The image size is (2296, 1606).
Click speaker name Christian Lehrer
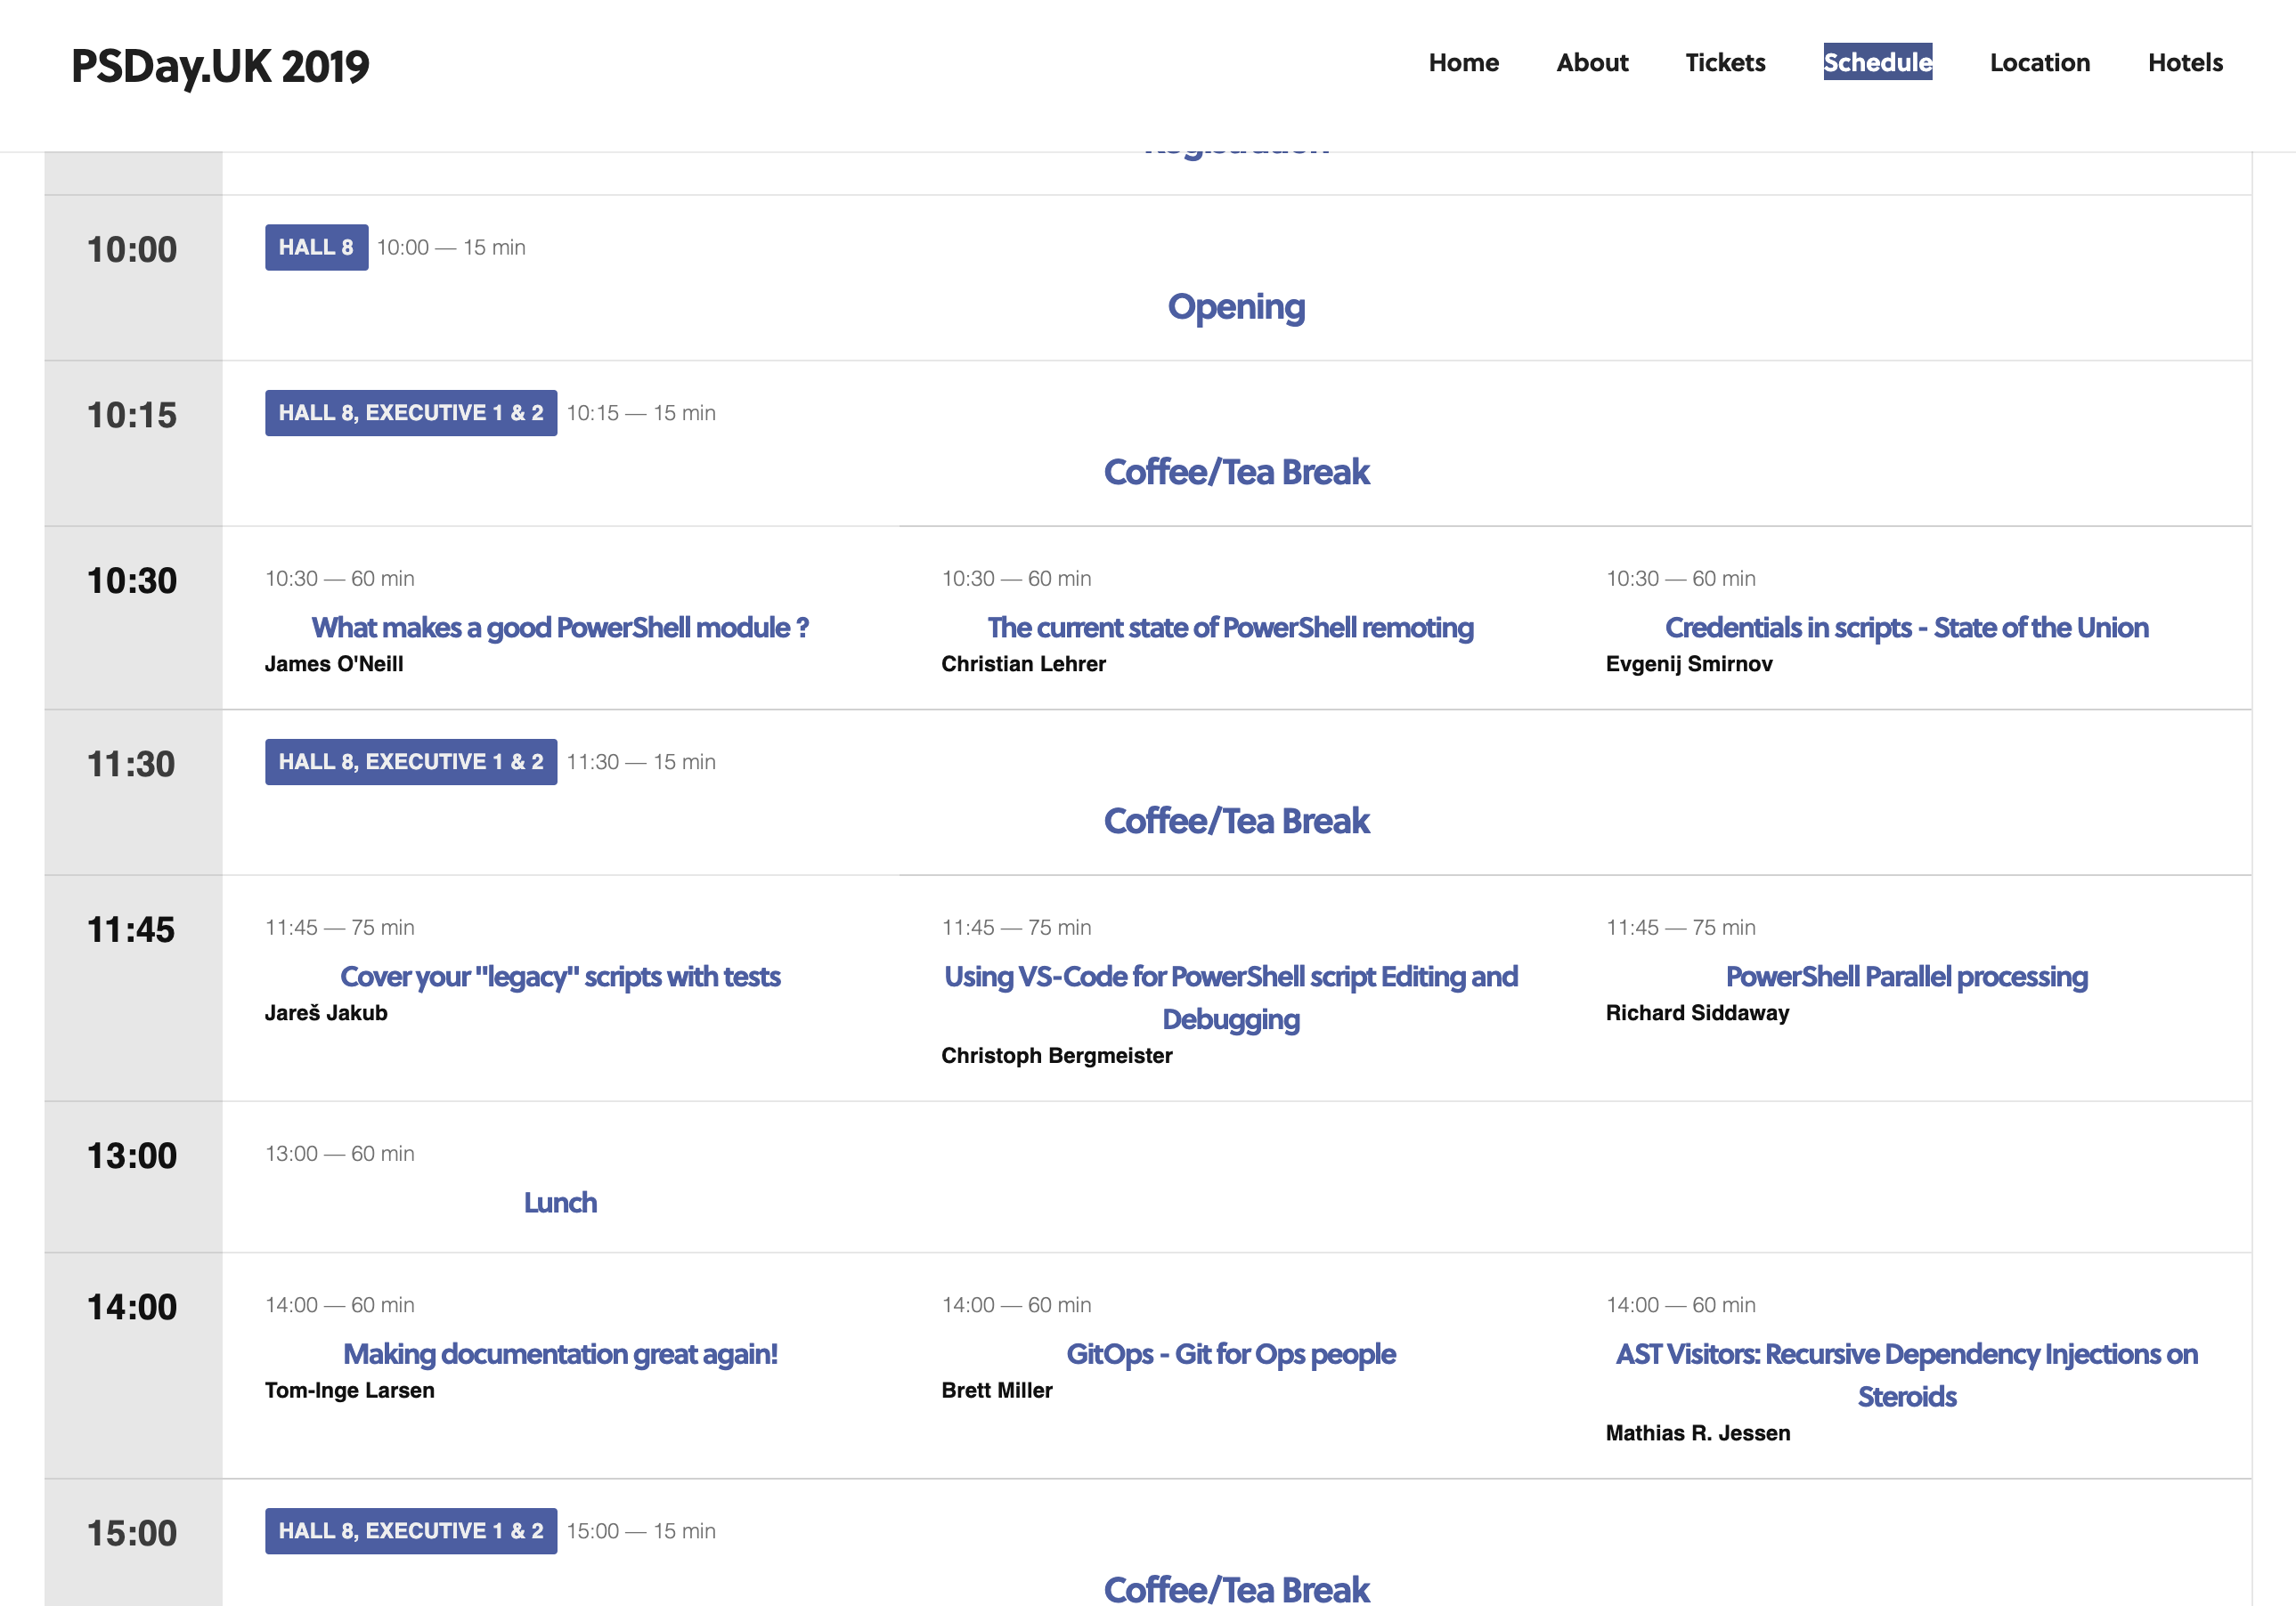[1023, 663]
